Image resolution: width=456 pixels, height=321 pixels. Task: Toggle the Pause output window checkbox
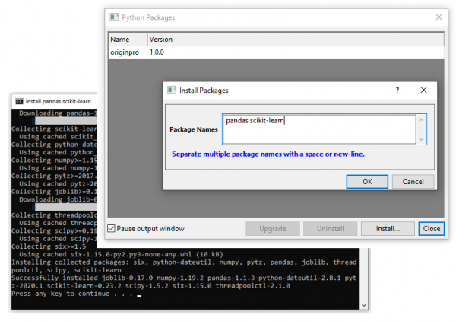112,228
